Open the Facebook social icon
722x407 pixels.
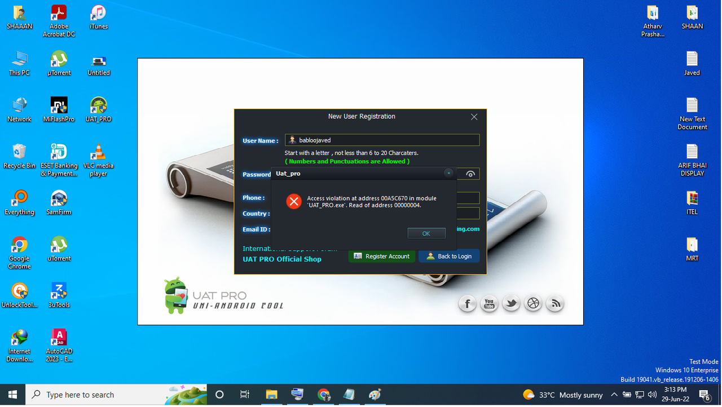point(467,304)
